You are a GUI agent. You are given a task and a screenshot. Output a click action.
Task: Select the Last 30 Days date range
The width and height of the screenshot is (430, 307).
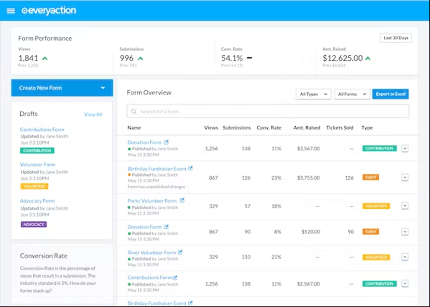pos(396,38)
